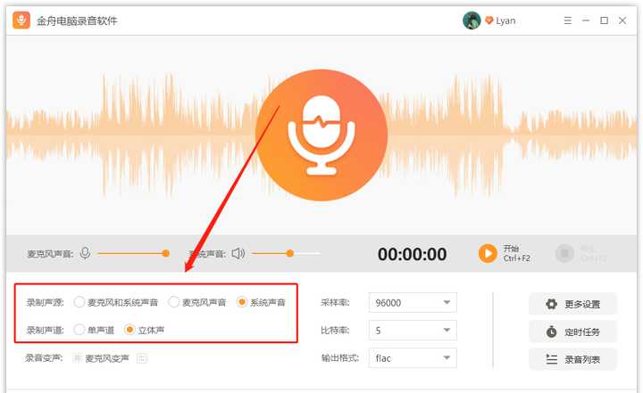Viewport: 643px width, 393px height.
Task: Open the hamburger main menu
Action: [568, 20]
